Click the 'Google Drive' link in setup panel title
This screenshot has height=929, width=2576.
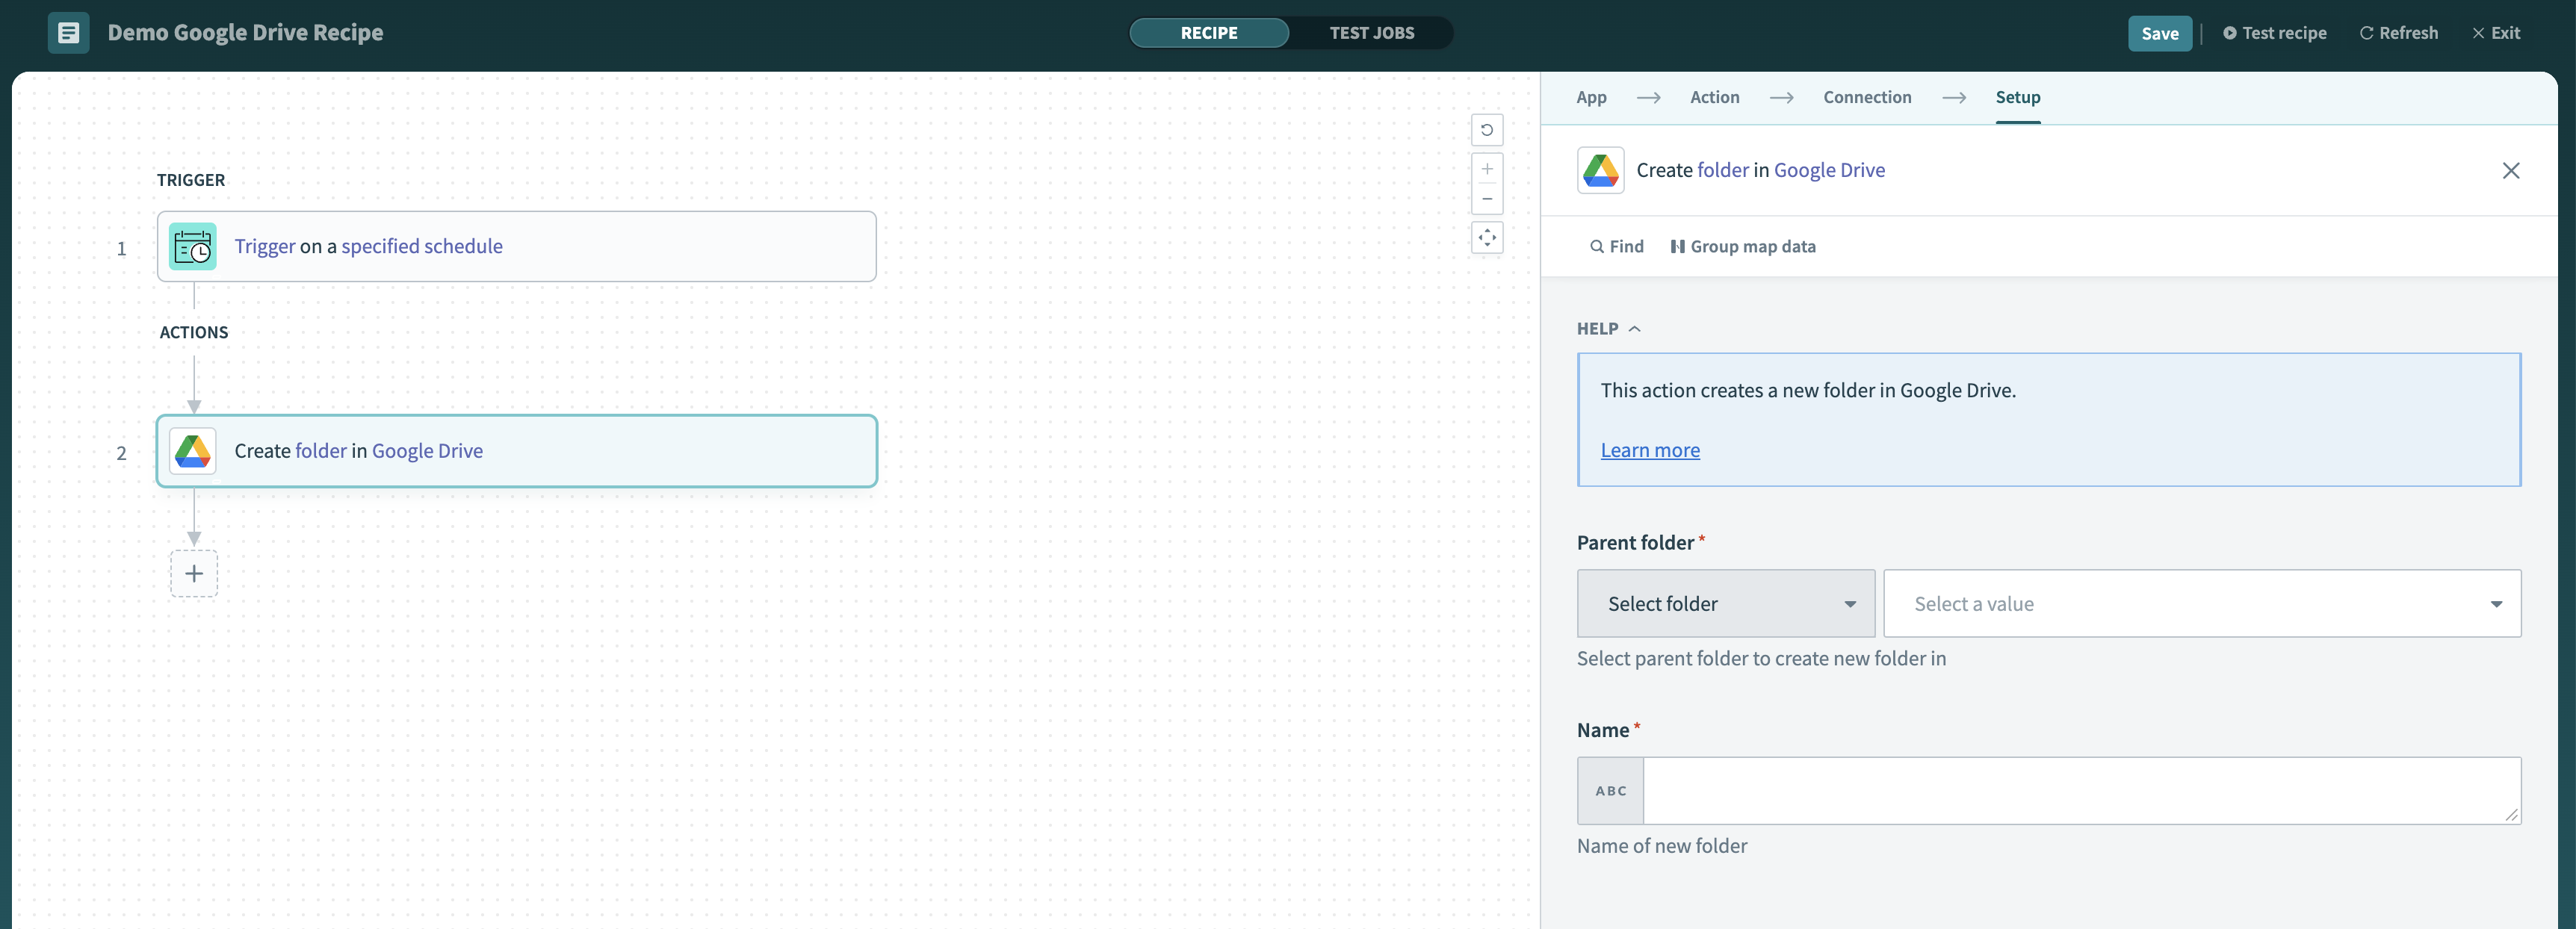pos(1829,170)
